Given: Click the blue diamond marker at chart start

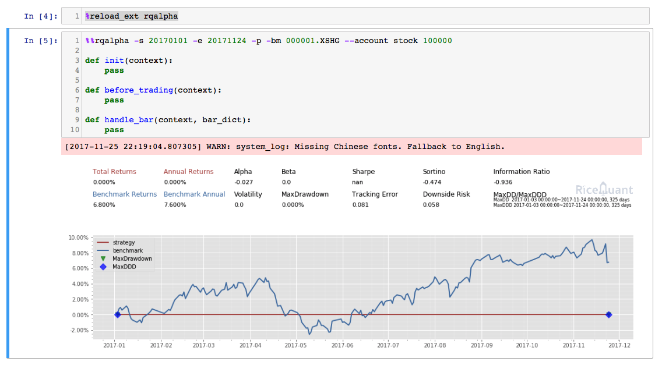Looking at the screenshot, I should [x=118, y=315].
